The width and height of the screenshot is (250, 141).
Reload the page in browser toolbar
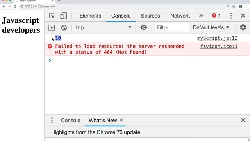pyautogui.click(x=15, y=7)
